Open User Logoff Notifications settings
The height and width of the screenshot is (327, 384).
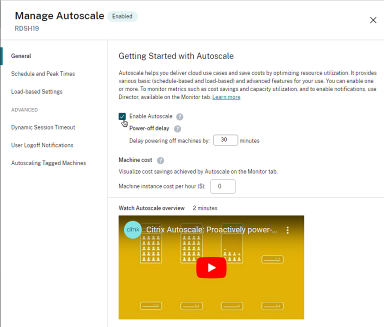[x=42, y=145]
